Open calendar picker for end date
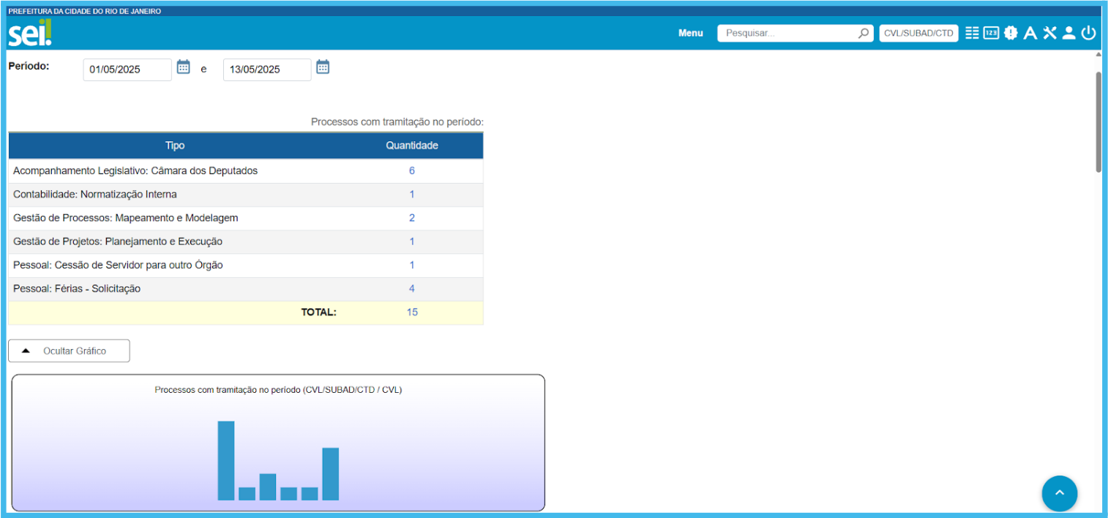Screen dimensions: 1108x518 (x=323, y=67)
